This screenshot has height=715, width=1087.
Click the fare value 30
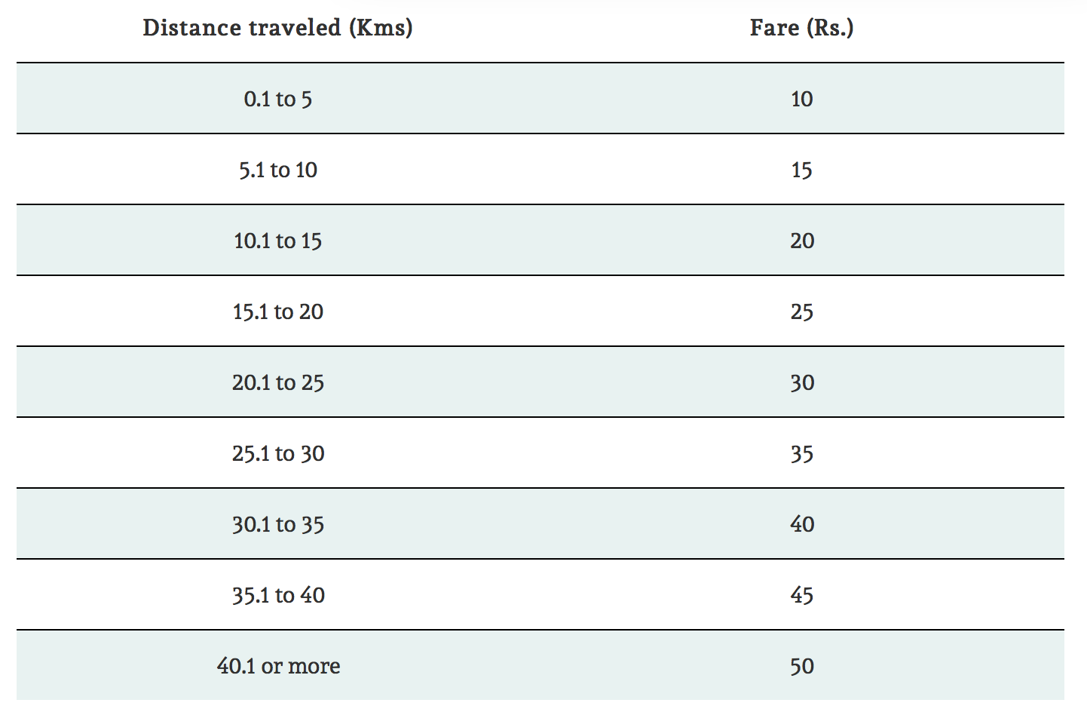coord(801,382)
